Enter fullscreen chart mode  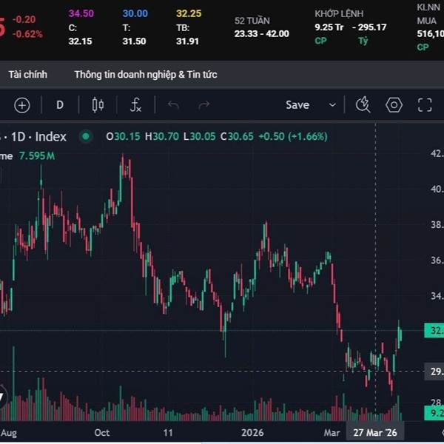[425, 105]
